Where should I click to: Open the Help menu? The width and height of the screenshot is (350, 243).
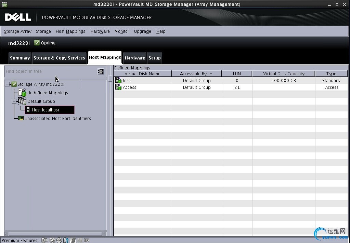click(161, 31)
